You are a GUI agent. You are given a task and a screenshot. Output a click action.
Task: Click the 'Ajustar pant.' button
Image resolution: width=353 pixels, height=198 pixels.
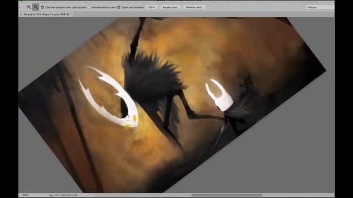click(170, 7)
